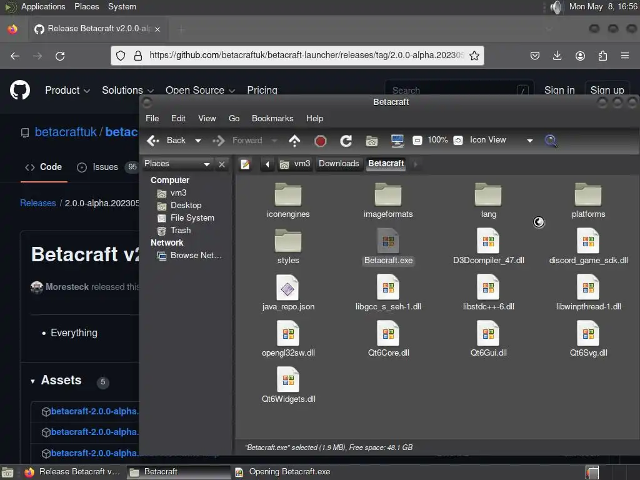Click the Firefox browser reload button

[60, 56]
